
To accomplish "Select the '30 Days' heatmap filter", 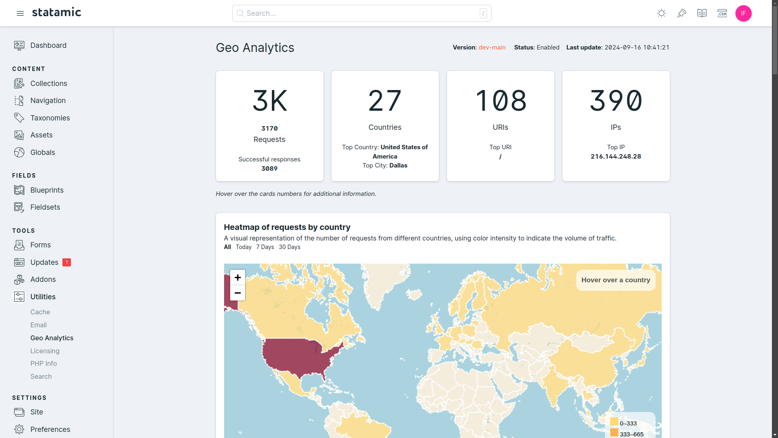I will pos(289,247).
